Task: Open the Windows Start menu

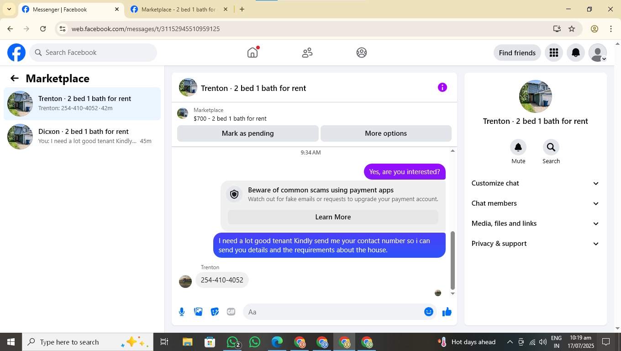Action: (11, 342)
